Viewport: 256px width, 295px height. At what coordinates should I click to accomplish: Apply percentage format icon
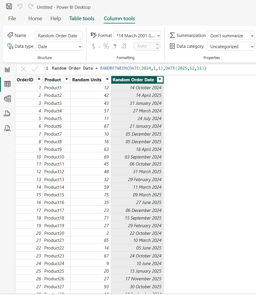pyautogui.click(x=106, y=46)
